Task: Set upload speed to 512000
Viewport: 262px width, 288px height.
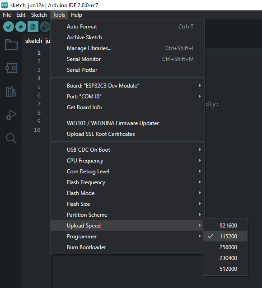Action: 225,269
